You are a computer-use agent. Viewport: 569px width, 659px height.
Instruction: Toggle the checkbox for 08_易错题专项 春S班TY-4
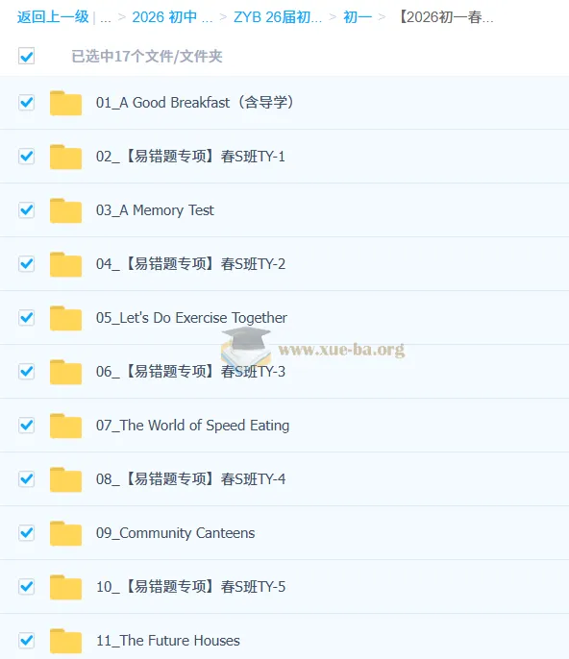click(x=27, y=479)
